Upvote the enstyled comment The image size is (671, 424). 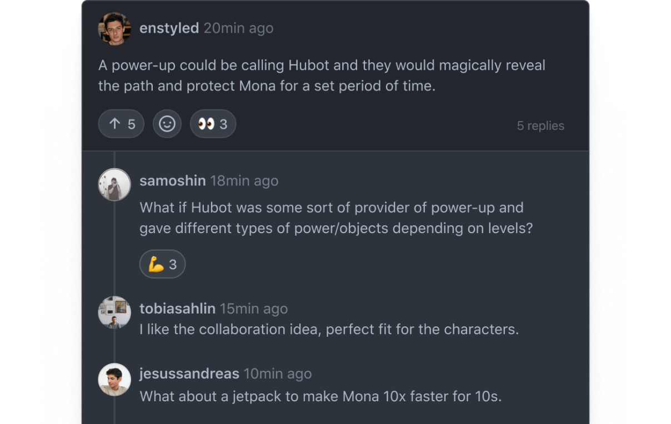tap(121, 124)
